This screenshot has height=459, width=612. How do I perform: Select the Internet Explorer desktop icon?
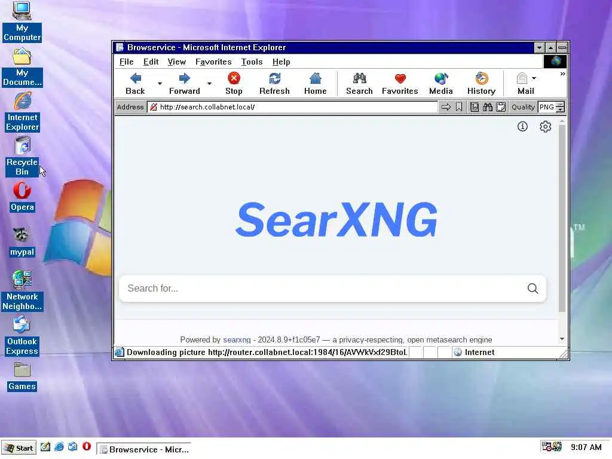point(23,112)
